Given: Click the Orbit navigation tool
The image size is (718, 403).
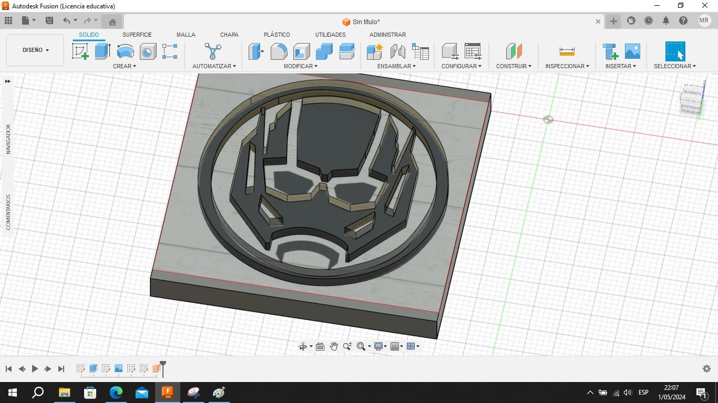Looking at the screenshot, I should click(302, 346).
